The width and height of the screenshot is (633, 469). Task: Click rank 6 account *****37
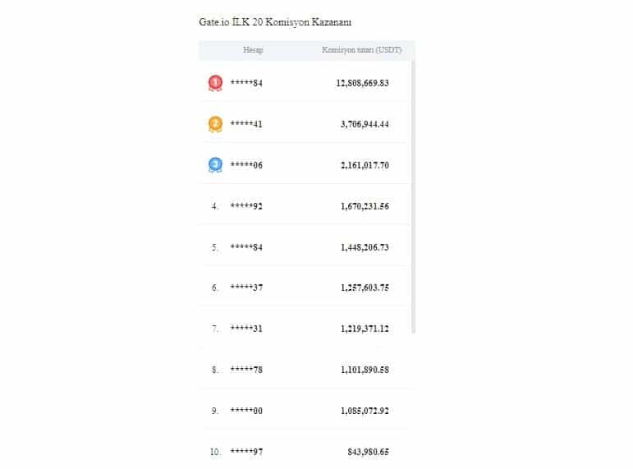click(x=246, y=287)
